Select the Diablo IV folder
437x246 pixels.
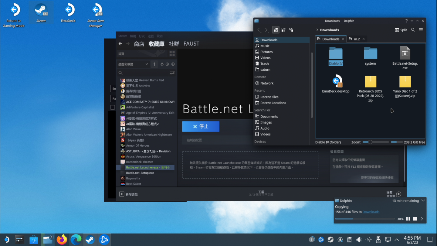pyautogui.click(x=336, y=56)
